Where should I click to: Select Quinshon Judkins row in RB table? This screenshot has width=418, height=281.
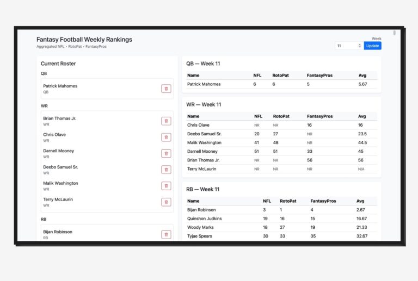281,218
